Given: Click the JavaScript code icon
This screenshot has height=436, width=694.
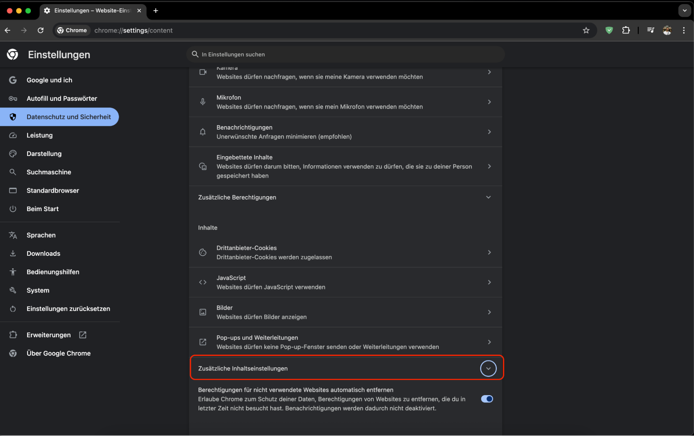Looking at the screenshot, I should pos(203,282).
